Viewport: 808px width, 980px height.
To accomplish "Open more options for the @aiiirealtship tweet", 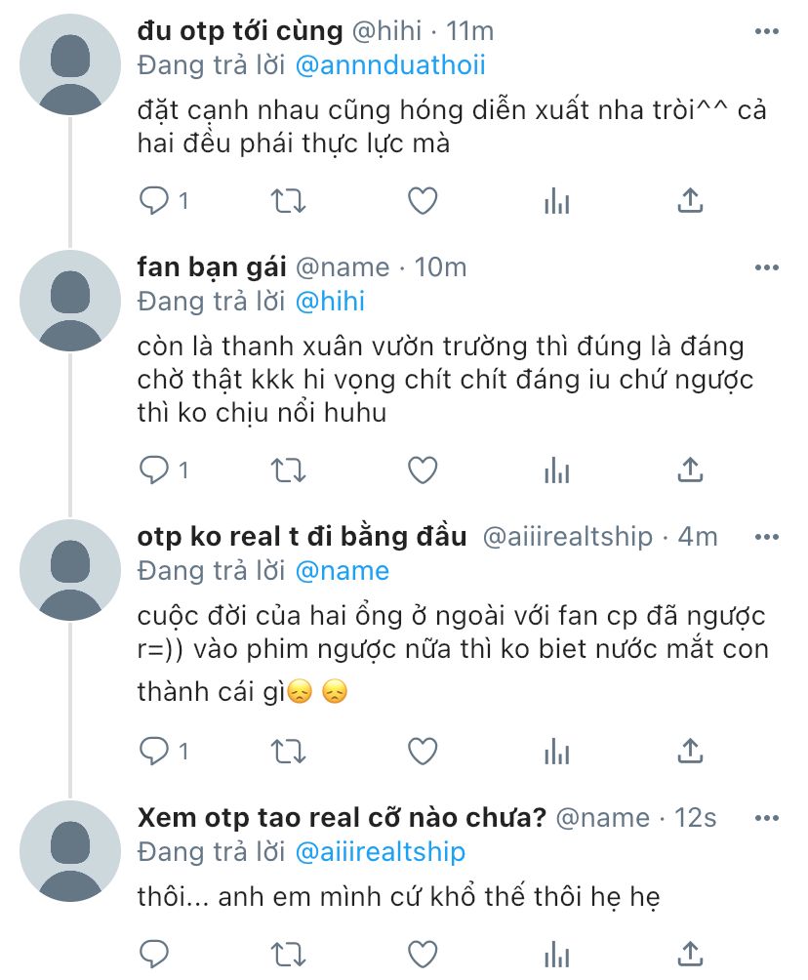I will [767, 537].
